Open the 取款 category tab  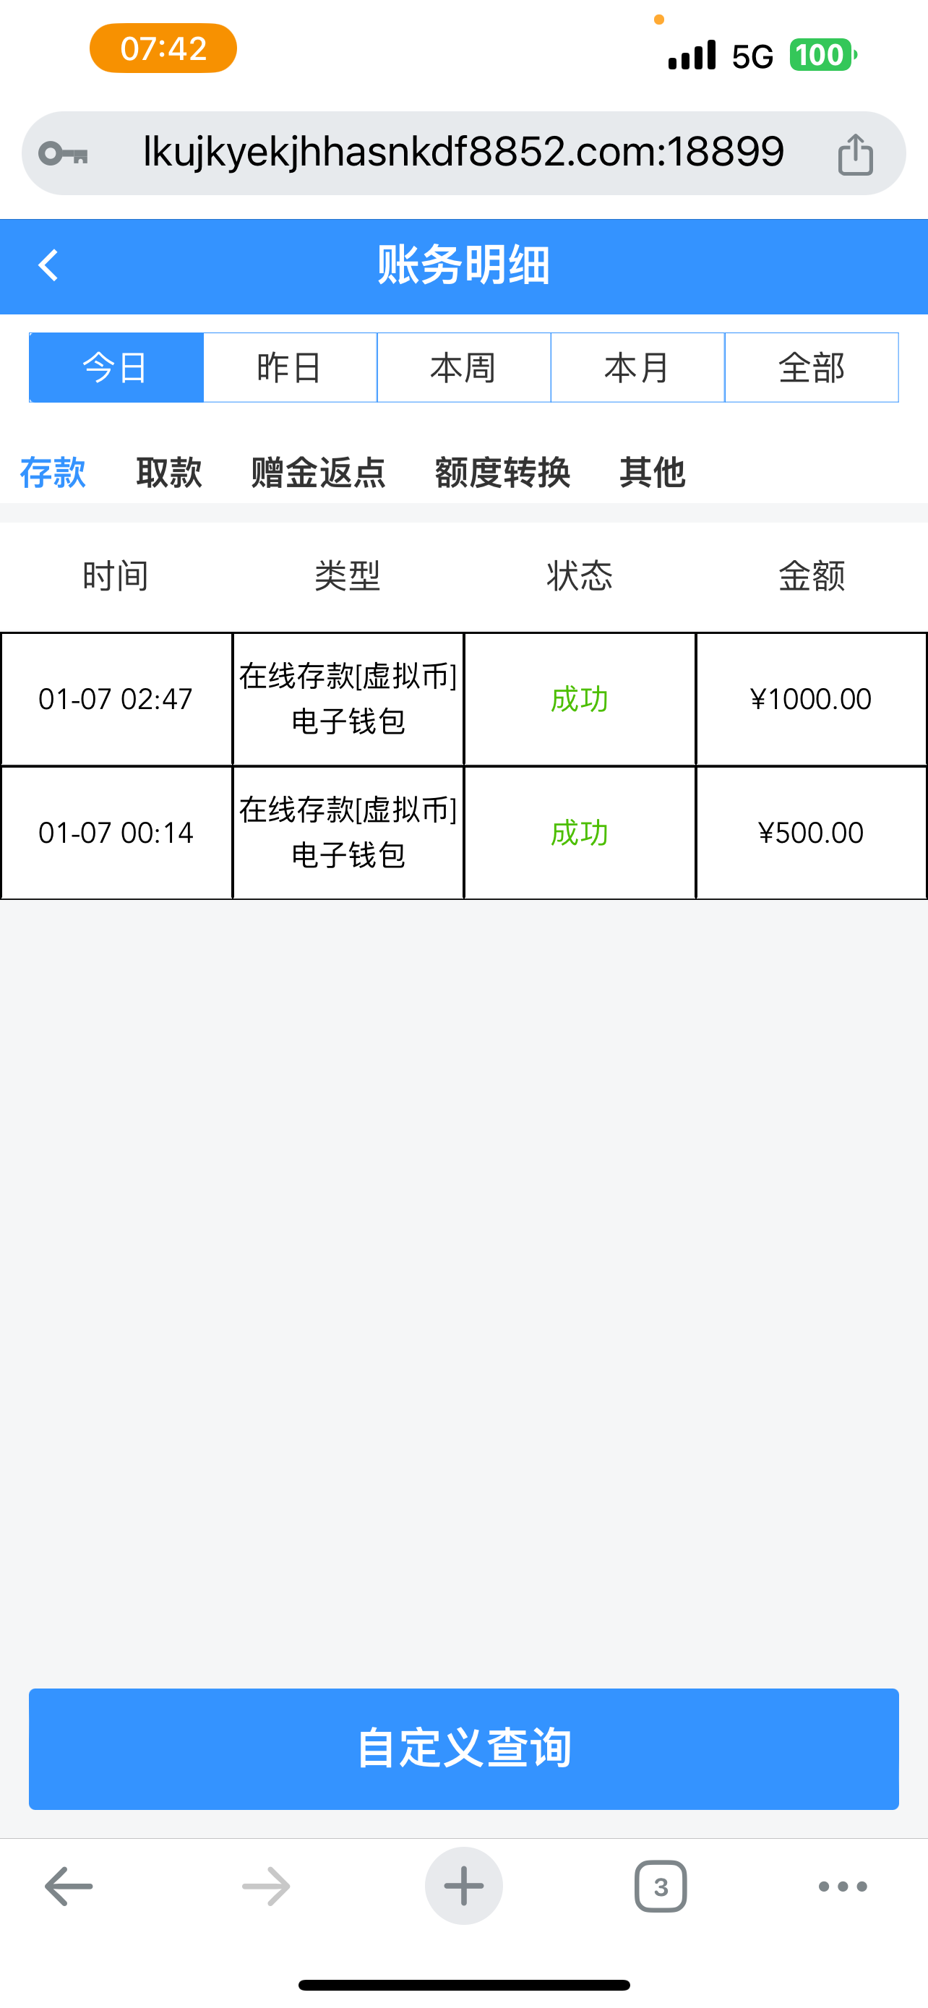click(x=168, y=473)
